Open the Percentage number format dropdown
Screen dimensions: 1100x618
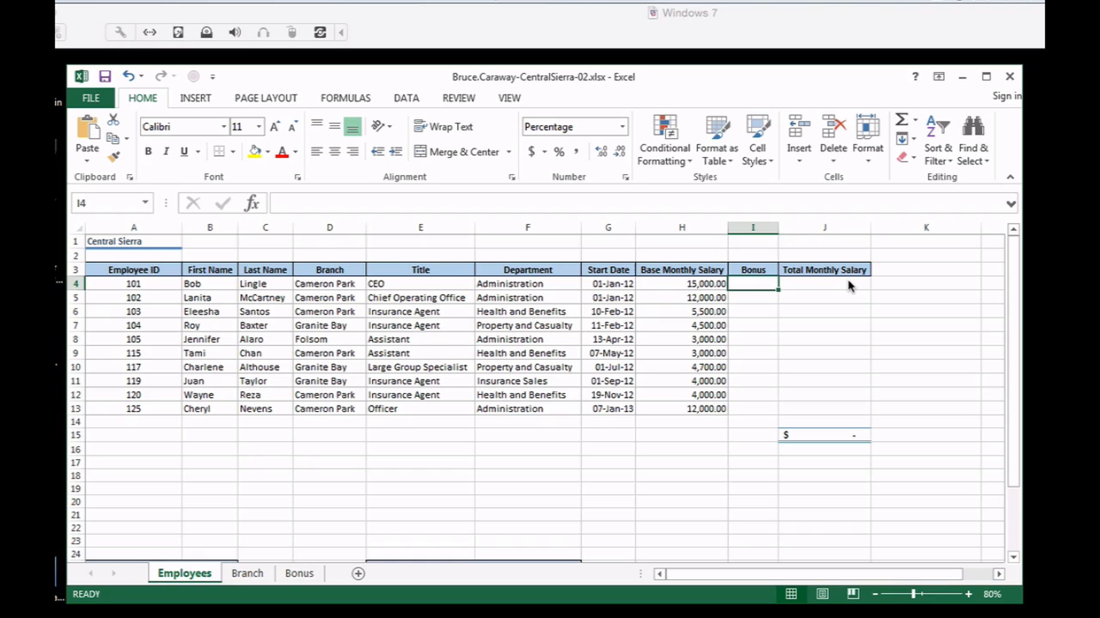622,126
